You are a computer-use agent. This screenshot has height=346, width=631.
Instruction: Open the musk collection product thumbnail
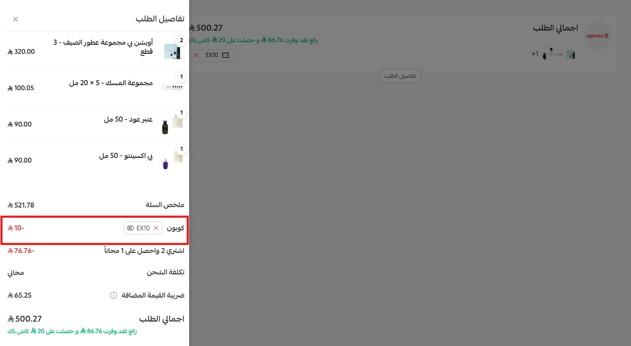pyautogui.click(x=172, y=87)
